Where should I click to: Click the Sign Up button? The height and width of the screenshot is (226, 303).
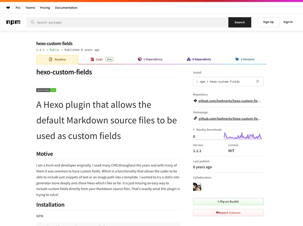point(268,22)
